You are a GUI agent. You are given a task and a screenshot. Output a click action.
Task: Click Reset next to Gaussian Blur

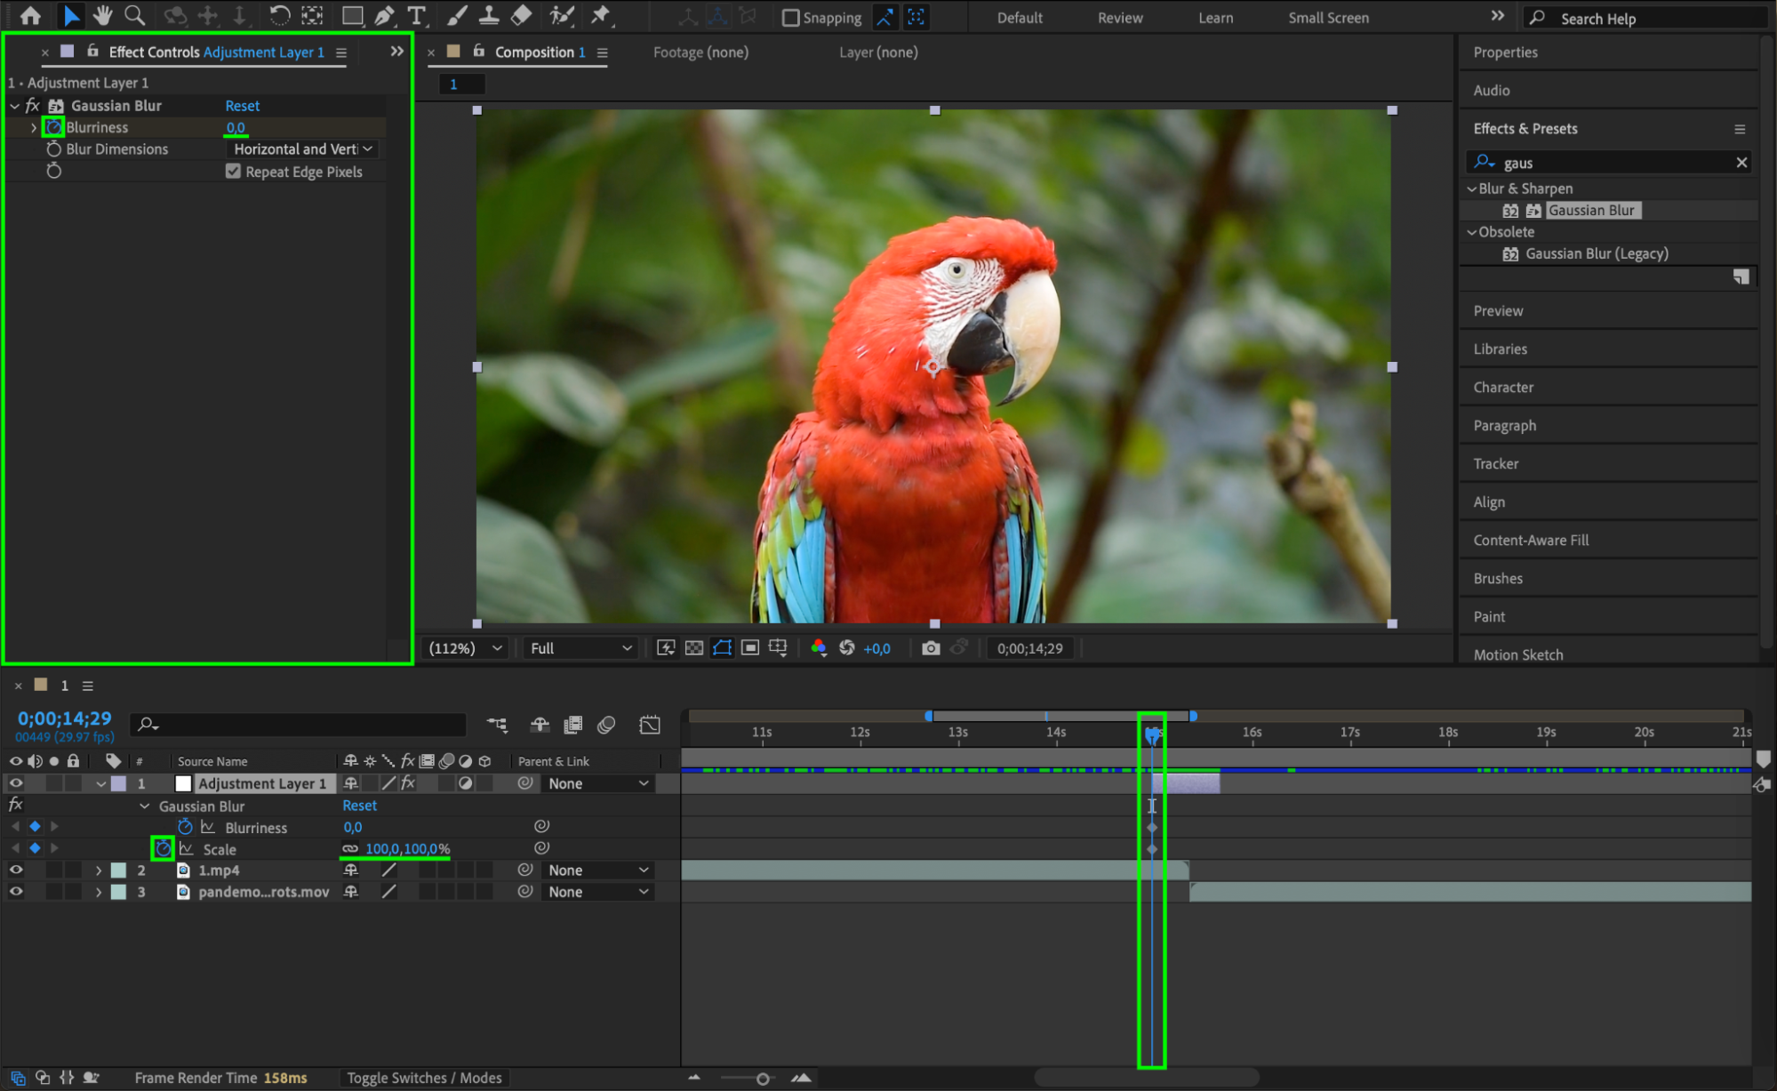(242, 106)
